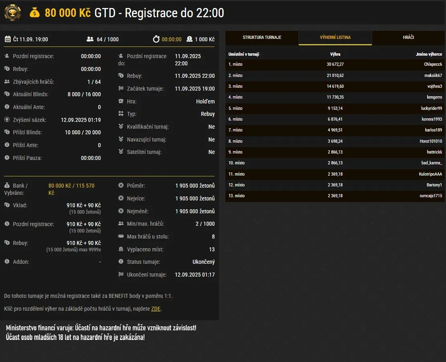Open the Struktura turnaje tab
Screen dimensions: 446x362
point(262,38)
